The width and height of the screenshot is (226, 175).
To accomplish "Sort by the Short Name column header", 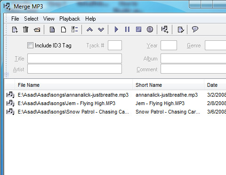I will point(169,85).
